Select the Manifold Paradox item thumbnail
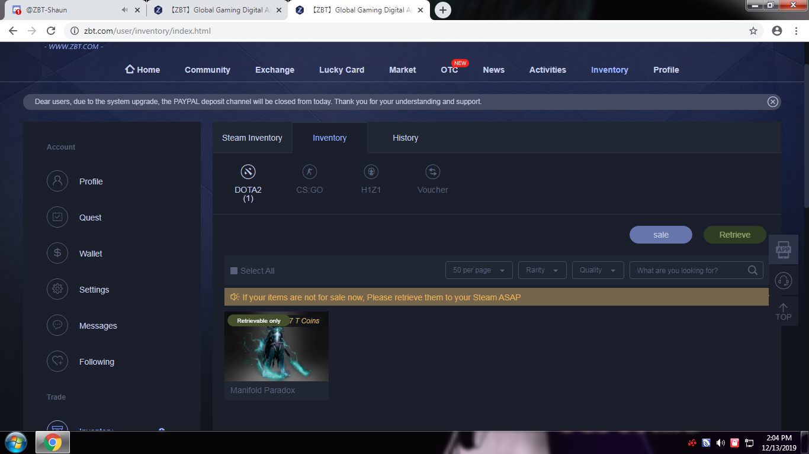809x454 pixels. (x=277, y=346)
